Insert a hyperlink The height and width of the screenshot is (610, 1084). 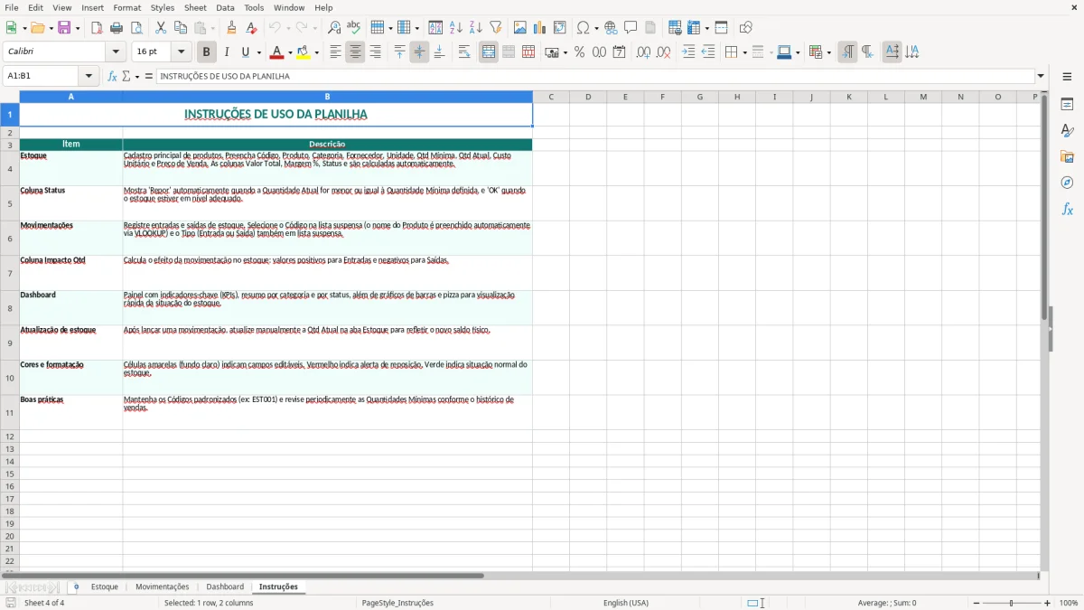click(x=611, y=28)
